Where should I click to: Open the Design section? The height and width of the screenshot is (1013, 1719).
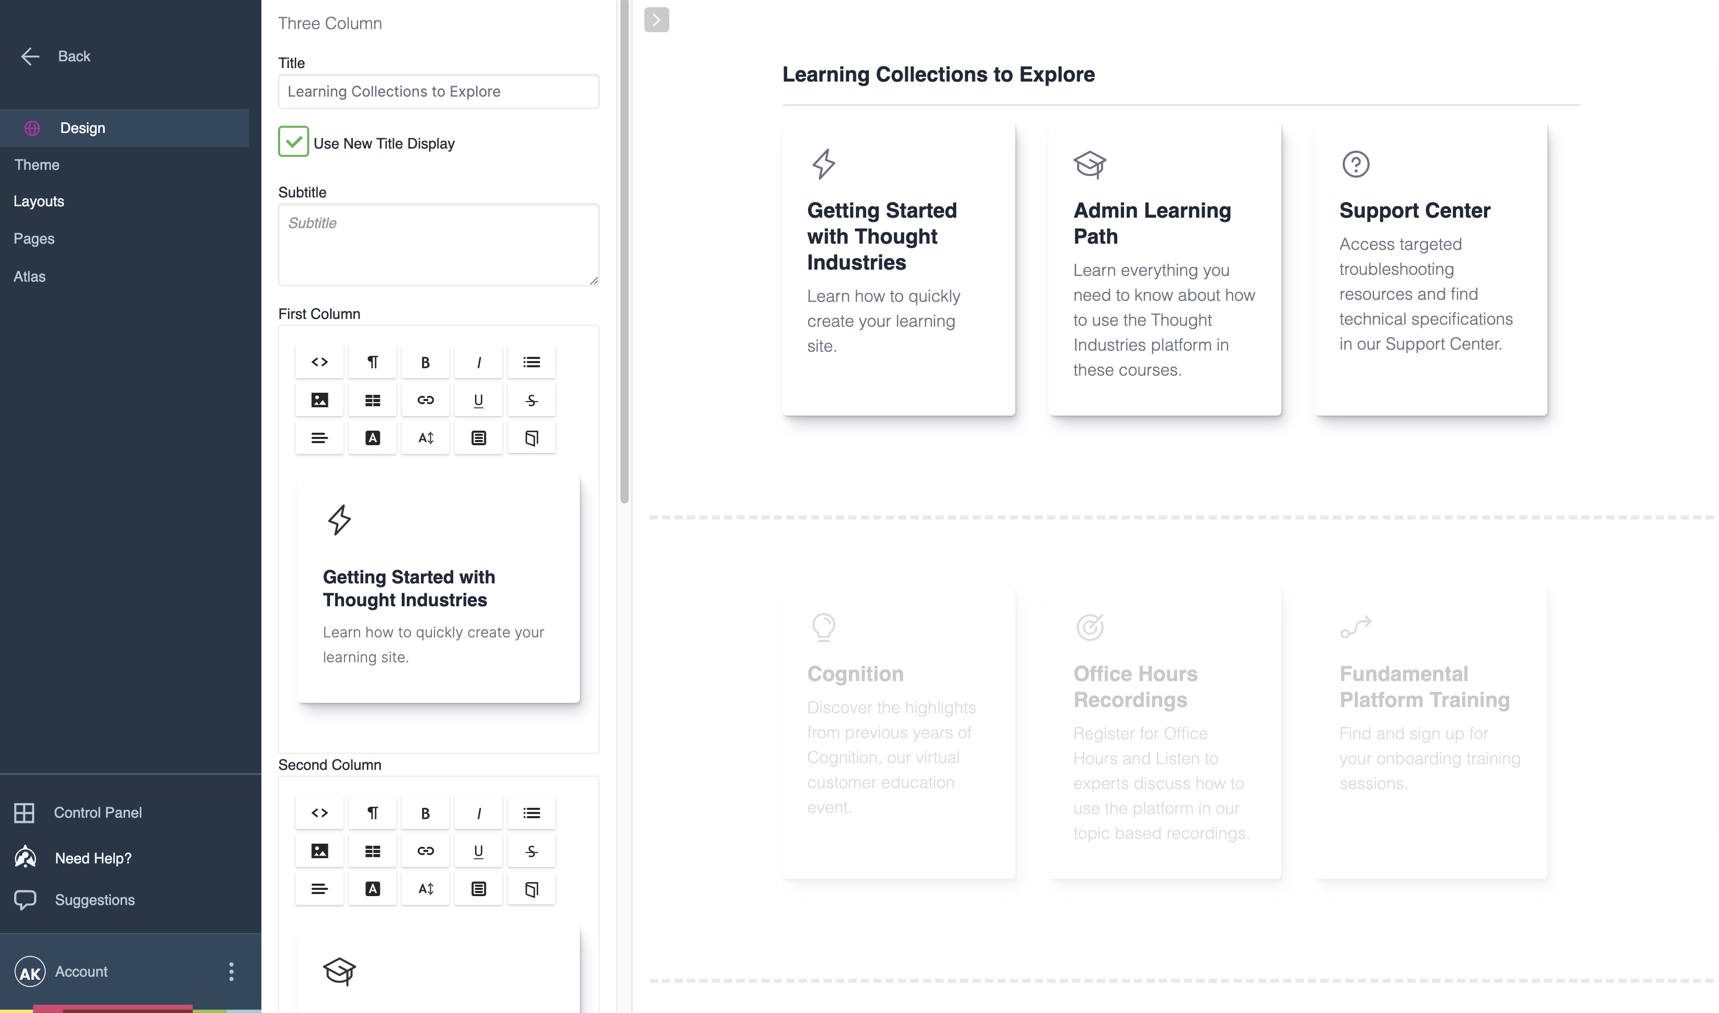124,128
